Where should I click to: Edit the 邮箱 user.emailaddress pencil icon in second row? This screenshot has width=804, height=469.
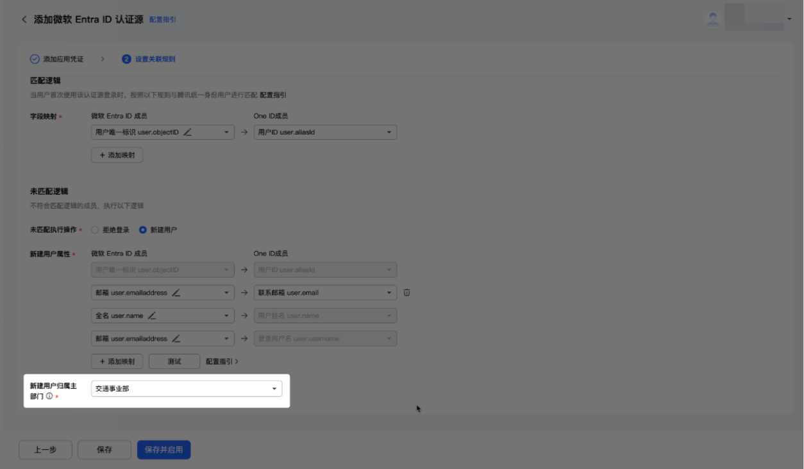(x=176, y=293)
